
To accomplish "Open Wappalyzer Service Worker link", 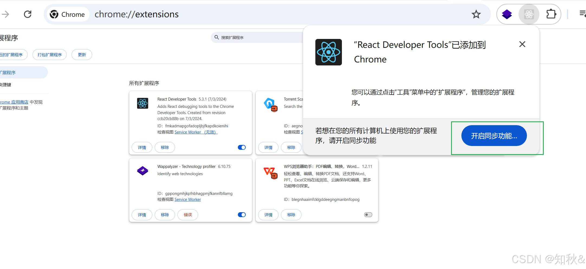I will point(188,200).
